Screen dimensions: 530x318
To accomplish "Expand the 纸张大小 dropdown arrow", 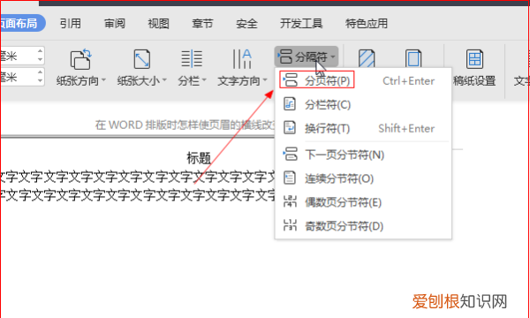I will [x=164, y=80].
